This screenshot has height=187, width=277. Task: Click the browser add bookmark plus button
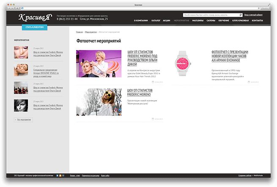17,8
